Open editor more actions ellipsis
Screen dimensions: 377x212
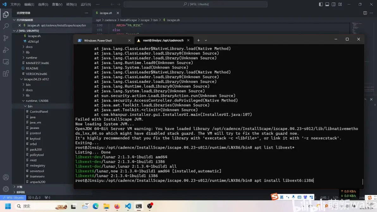(x=372, y=13)
